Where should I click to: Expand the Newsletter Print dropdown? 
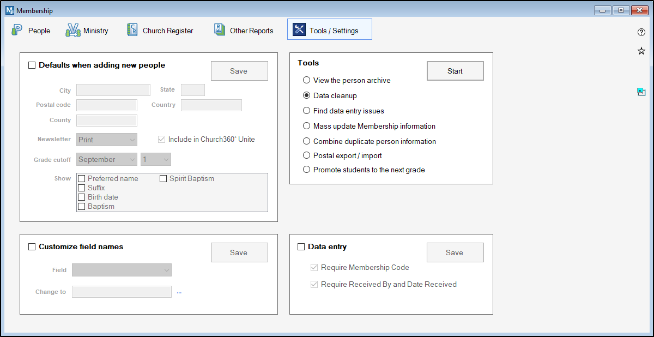click(107, 140)
